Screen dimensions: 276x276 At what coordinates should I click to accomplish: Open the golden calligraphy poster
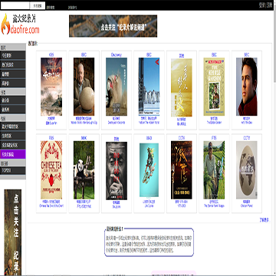182,87
